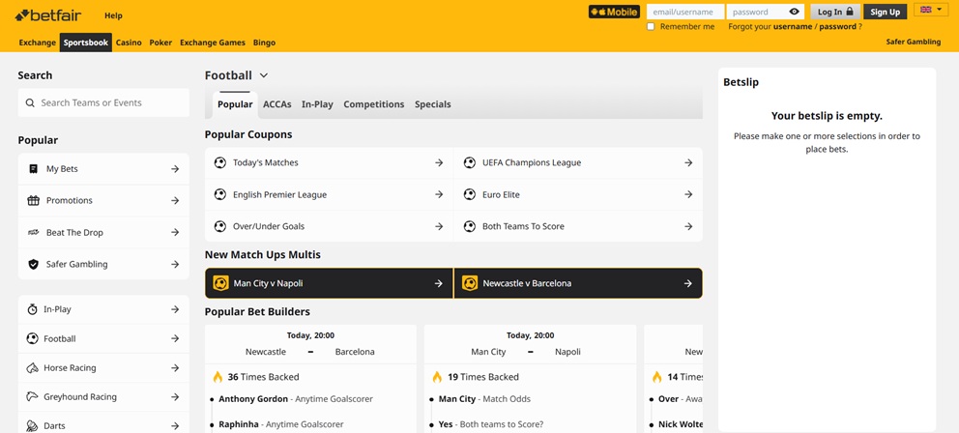Open the language flag dropdown
Image resolution: width=959 pixels, height=433 pixels.
tap(930, 11)
